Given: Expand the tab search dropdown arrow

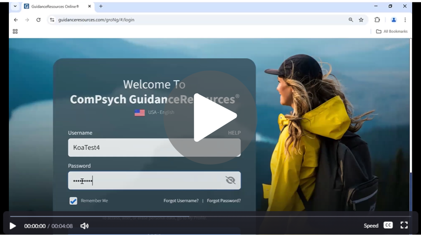Looking at the screenshot, I should point(15,6).
